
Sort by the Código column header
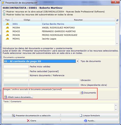click(27, 20)
